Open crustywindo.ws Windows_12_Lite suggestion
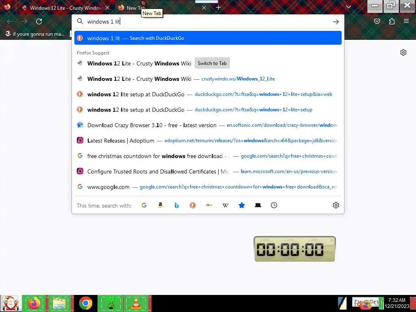This screenshot has height=312, width=416. [x=208, y=79]
